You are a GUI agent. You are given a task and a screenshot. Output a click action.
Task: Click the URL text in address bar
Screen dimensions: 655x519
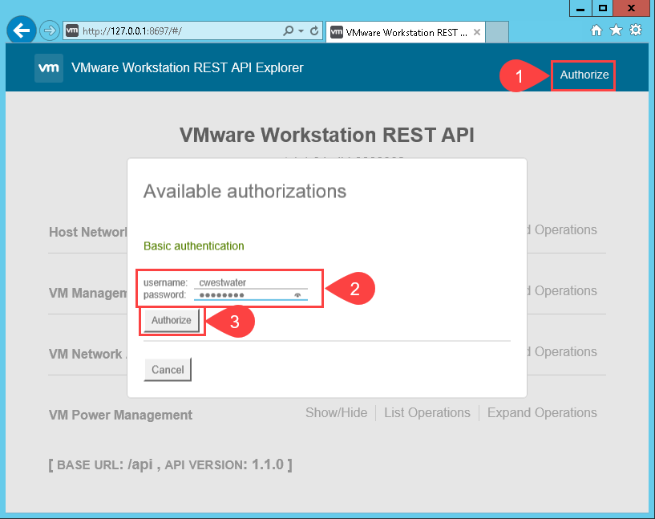point(132,31)
